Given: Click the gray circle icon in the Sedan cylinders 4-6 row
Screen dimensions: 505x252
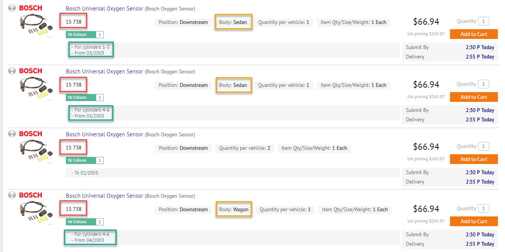Looking at the screenshot, I should [12, 71].
